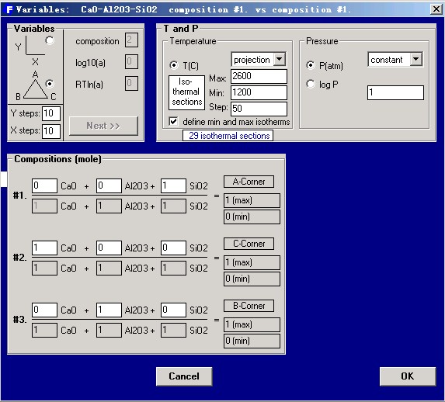Click composition #1 CaO numerator field
This screenshot has width=445, height=402.
pyautogui.click(x=44, y=185)
